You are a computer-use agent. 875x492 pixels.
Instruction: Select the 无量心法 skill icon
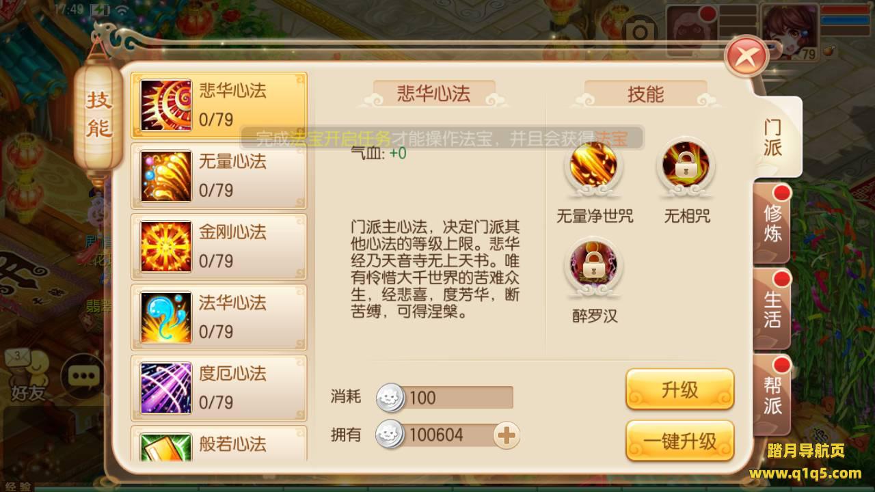tap(166, 176)
